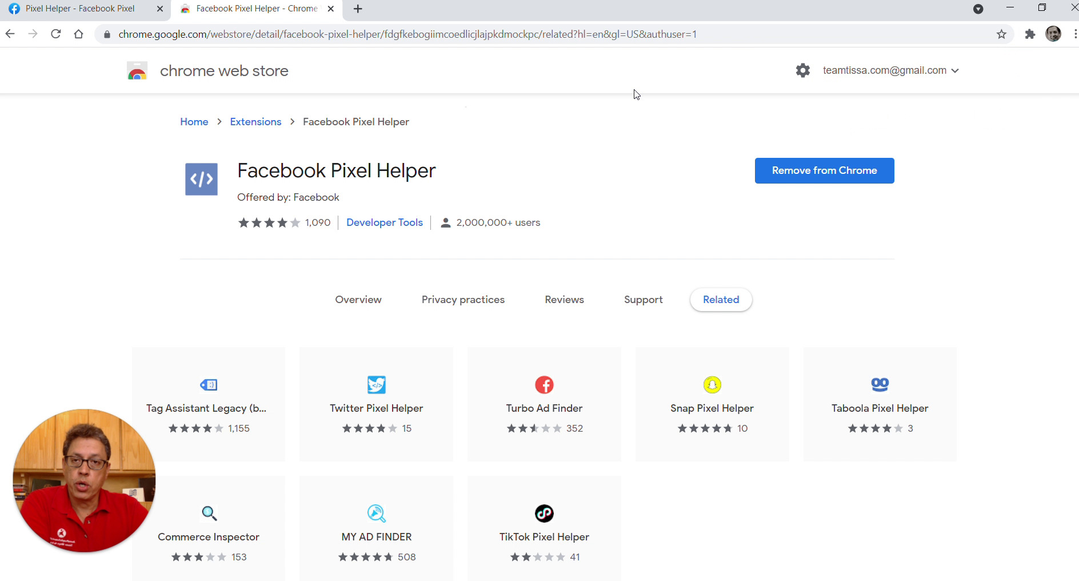Expand the teamtissa.com@gmail.com account dropdown

pyautogui.click(x=955, y=71)
